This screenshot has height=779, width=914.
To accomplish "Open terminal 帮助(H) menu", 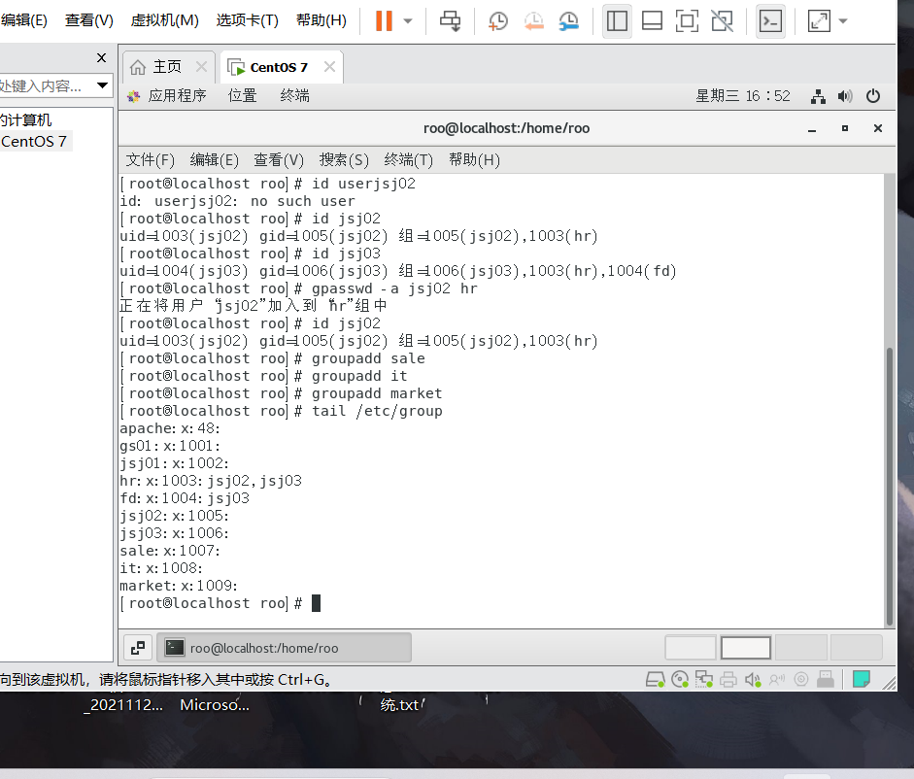I will point(474,159).
